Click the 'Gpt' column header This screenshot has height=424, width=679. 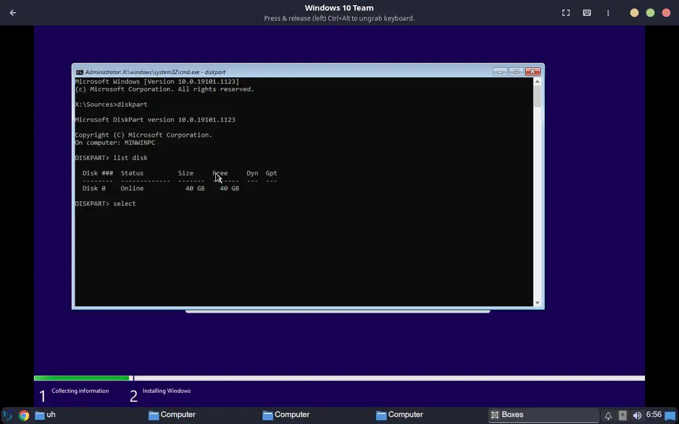[272, 173]
